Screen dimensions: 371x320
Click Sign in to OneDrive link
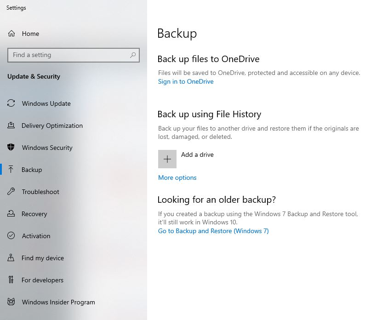click(x=186, y=81)
